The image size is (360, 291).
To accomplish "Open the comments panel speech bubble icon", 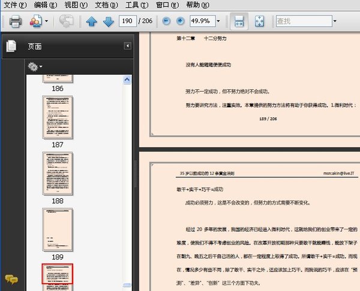I will [x=11, y=279].
